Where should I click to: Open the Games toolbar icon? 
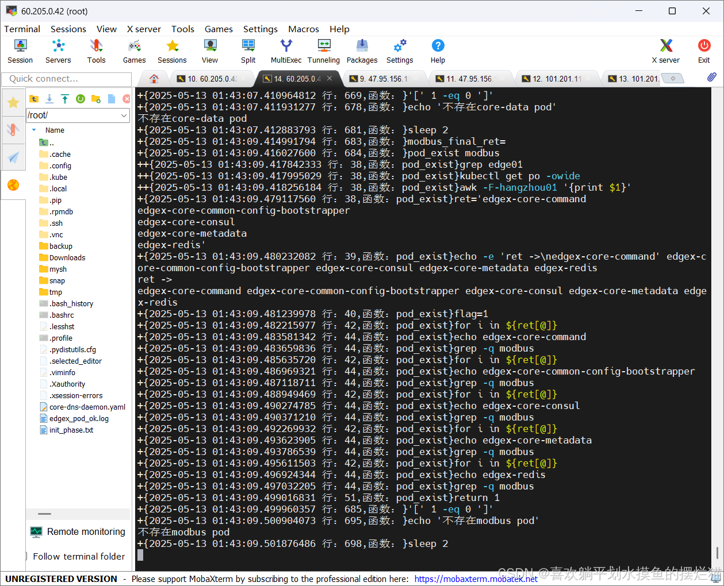(134, 51)
